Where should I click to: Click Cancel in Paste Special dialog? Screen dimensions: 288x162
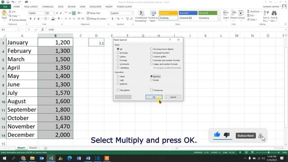click(x=173, y=97)
